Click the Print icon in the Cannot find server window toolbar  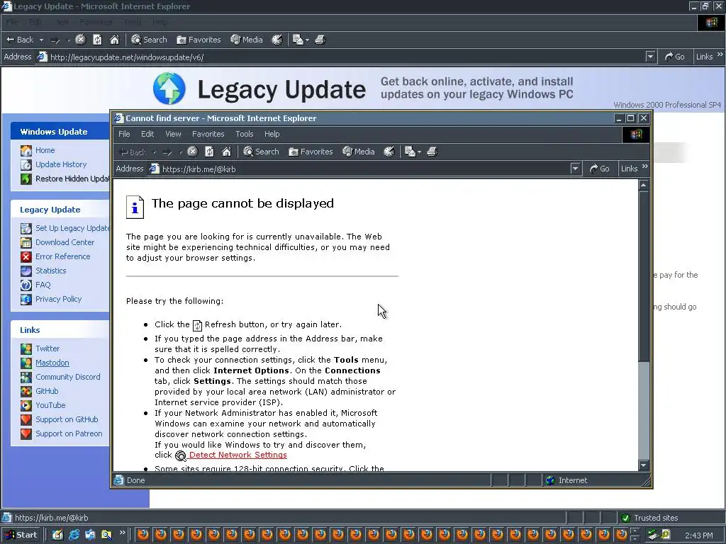tap(432, 152)
